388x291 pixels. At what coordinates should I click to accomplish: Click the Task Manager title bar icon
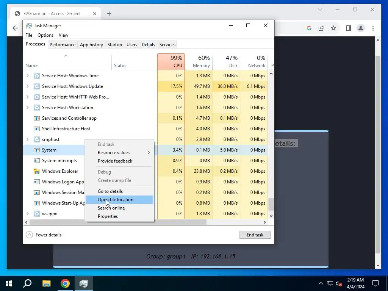point(29,26)
